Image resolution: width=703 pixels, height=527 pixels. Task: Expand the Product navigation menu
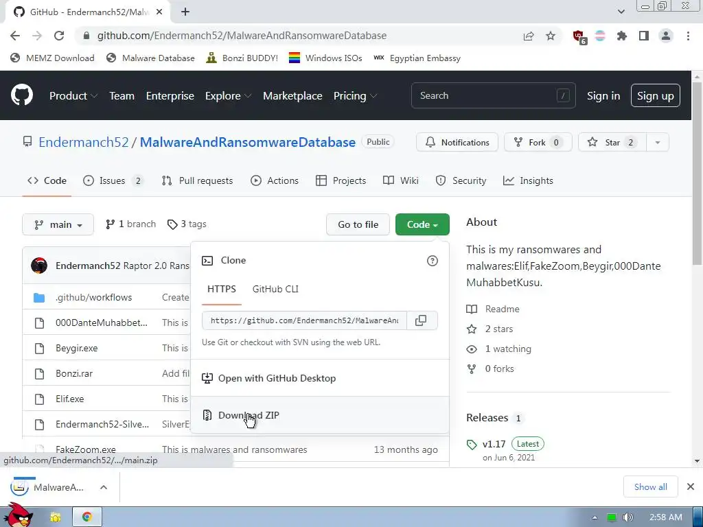[73, 96]
